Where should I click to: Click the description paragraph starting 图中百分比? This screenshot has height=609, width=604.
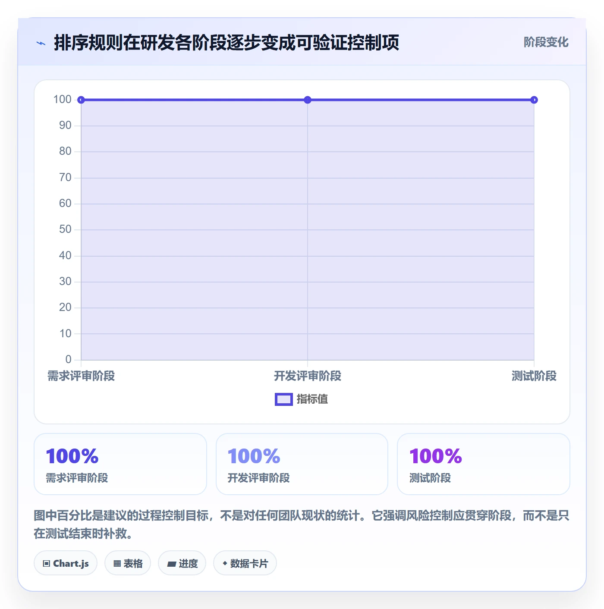[x=302, y=524]
